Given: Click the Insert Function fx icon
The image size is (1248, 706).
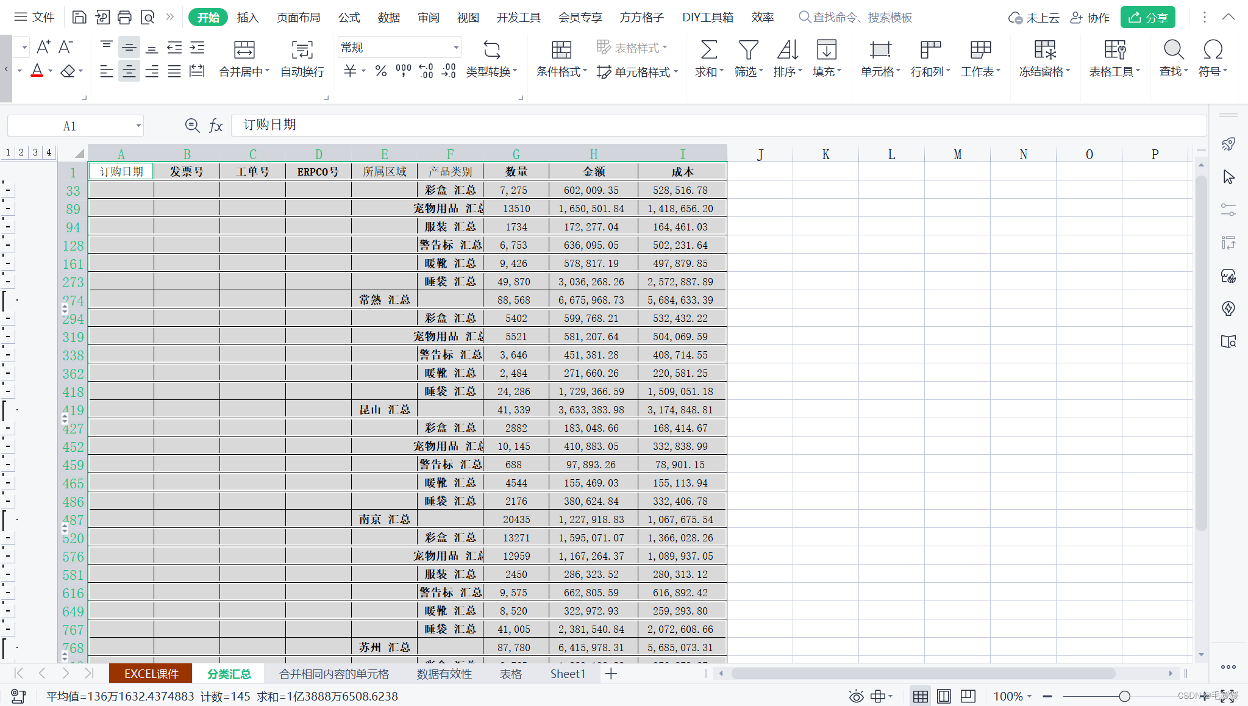Looking at the screenshot, I should click(x=216, y=126).
